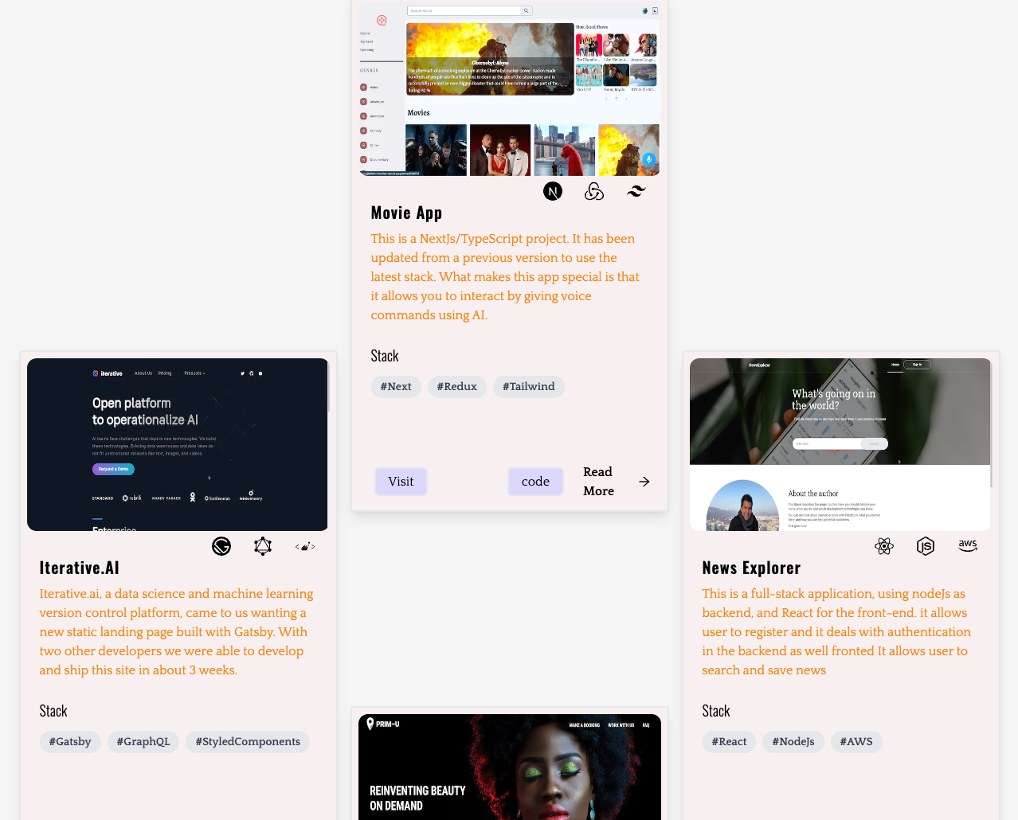The height and width of the screenshot is (820, 1018).
Task: Click the #Next stack tag
Action: (396, 387)
